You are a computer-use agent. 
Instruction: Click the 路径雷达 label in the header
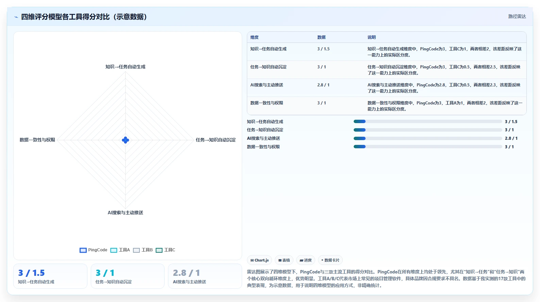click(x=517, y=16)
